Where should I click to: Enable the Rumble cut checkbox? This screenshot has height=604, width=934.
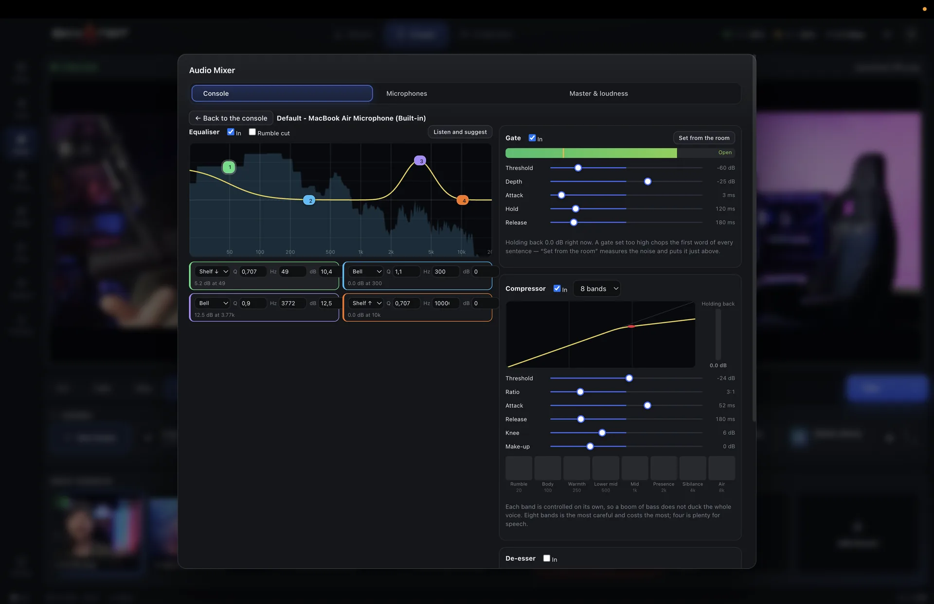(x=252, y=132)
